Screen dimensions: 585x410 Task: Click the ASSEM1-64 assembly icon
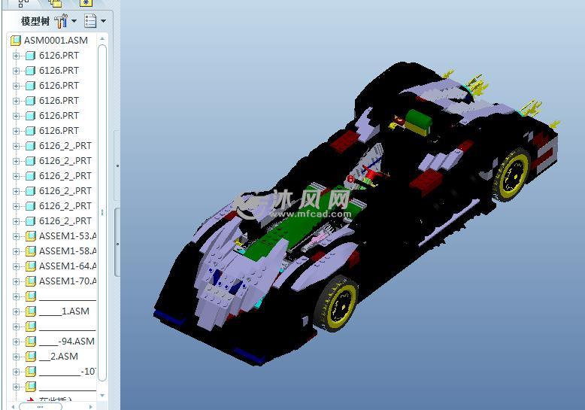tap(31, 266)
